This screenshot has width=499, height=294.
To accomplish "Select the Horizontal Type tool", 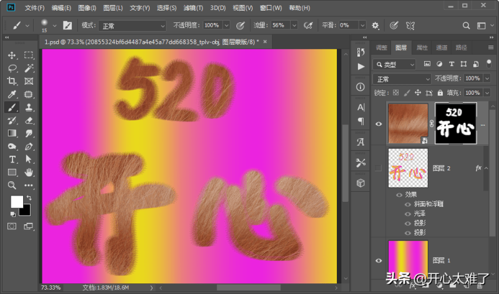I will [12, 159].
